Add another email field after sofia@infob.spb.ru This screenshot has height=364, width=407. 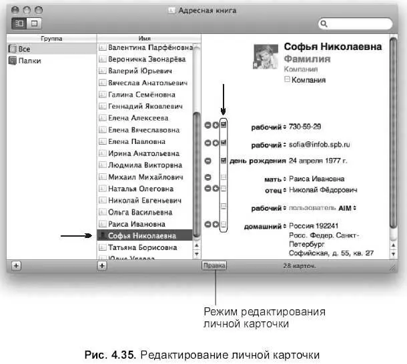216,143
